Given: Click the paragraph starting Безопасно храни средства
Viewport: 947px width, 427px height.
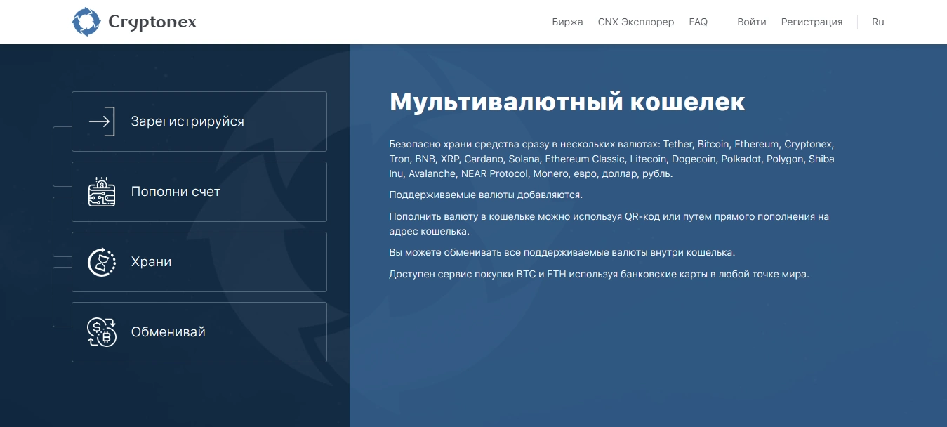Looking at the screenshot, I should pos(612,159).
